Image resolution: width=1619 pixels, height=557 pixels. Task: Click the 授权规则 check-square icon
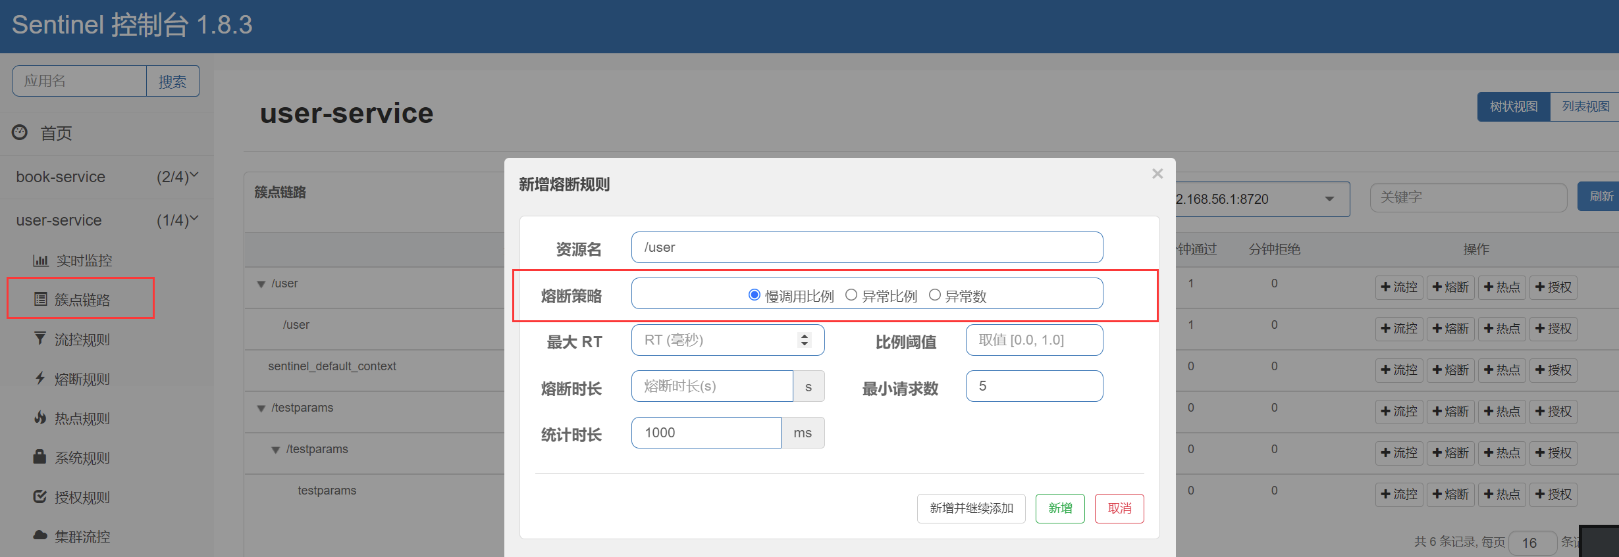40,496
